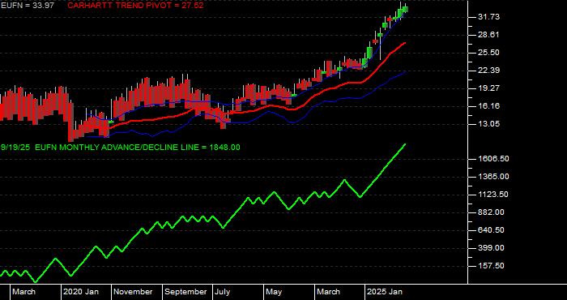The width and height of the screenshot is (567, 300).
Task: Click the 22.39 price axis value
Action: 488,71
